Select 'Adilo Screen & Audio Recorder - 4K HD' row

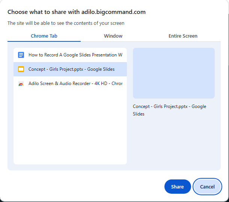(x=70, y=84)
